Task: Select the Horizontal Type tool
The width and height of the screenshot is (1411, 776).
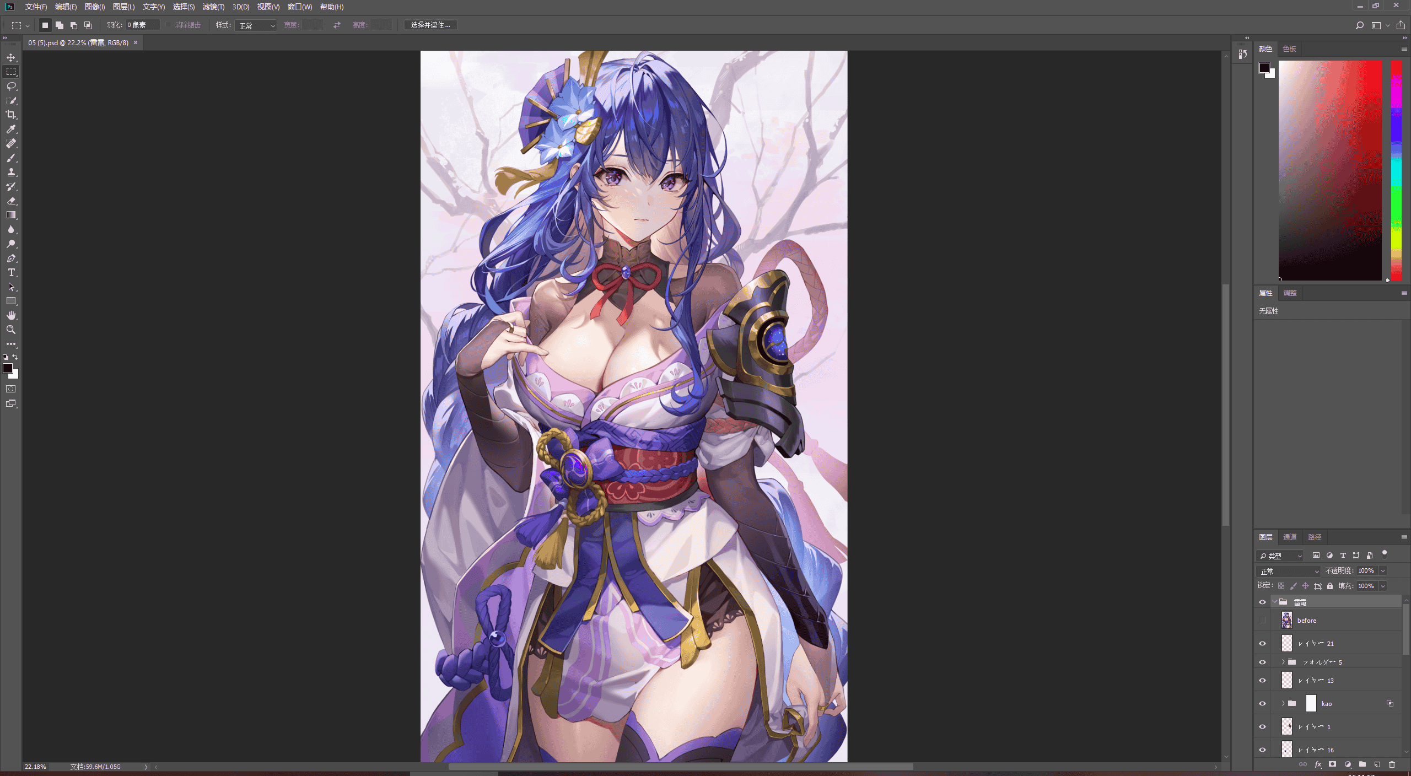Action: (11, 272)
